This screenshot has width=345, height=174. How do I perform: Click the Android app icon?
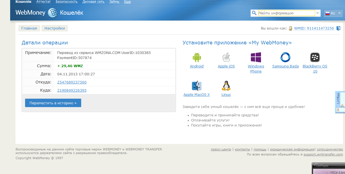coord(196,57)
